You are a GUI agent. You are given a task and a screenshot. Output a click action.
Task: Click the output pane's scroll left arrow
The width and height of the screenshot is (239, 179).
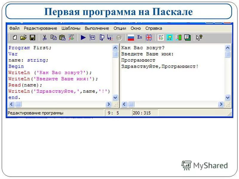pos(124,104)
